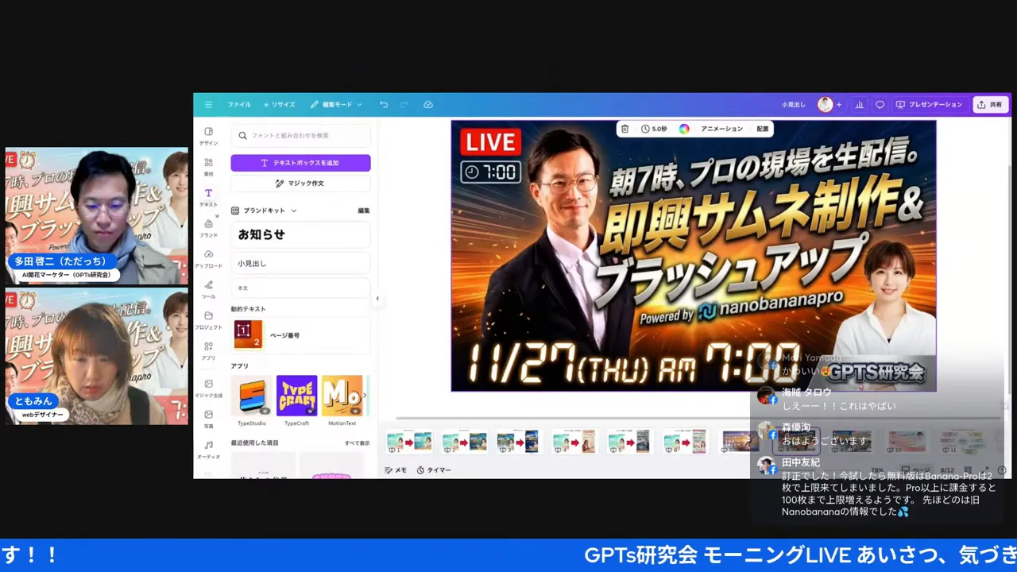Open アニメーション options
Screen dimensions: 1017x572
(721, 129)
